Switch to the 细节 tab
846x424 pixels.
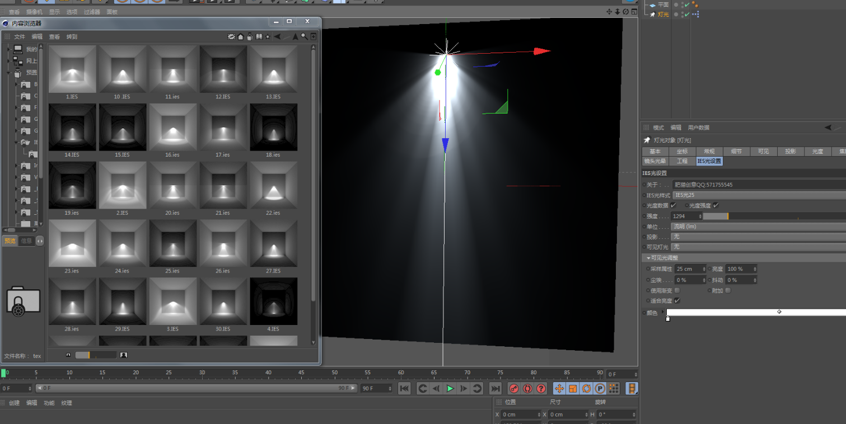tap(736, 152)
